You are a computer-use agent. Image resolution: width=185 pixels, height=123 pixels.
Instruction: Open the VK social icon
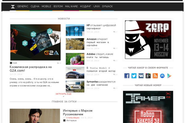(141, 76)
